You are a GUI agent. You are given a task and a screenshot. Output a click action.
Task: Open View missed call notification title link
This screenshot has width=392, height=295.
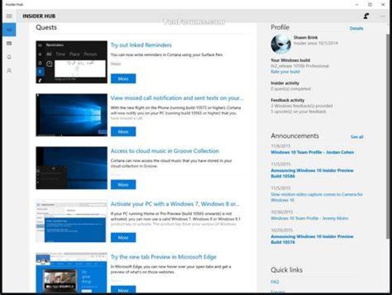coord(177,99)
